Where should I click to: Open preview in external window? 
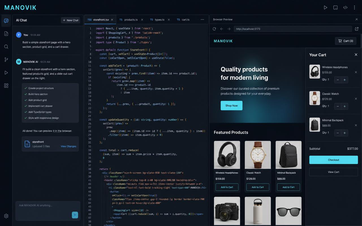tap(357, 29)
